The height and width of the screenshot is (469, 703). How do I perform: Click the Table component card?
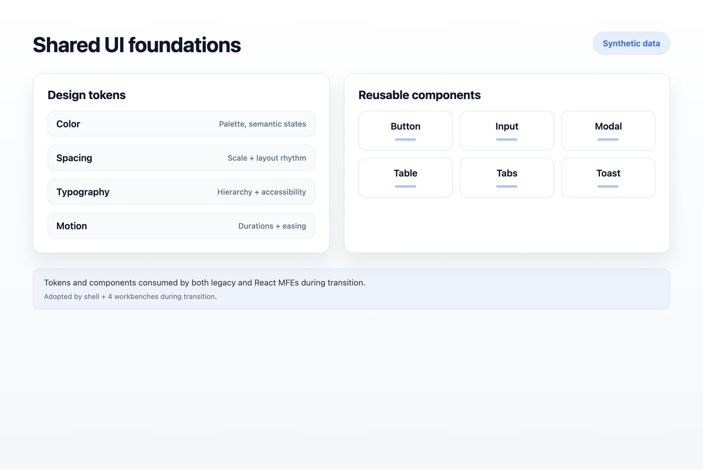pos(405,177)
